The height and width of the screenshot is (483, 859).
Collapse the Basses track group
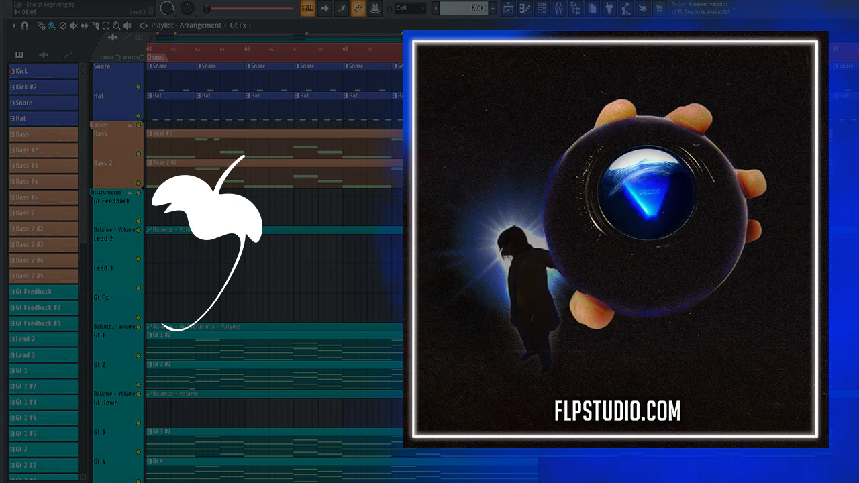pyautogui.click(x=129, y=125)
